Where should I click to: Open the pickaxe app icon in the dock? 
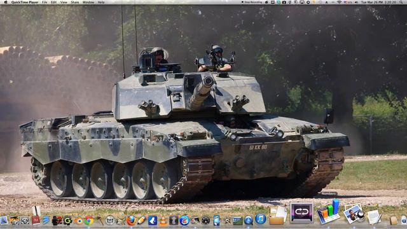(100, 221)
